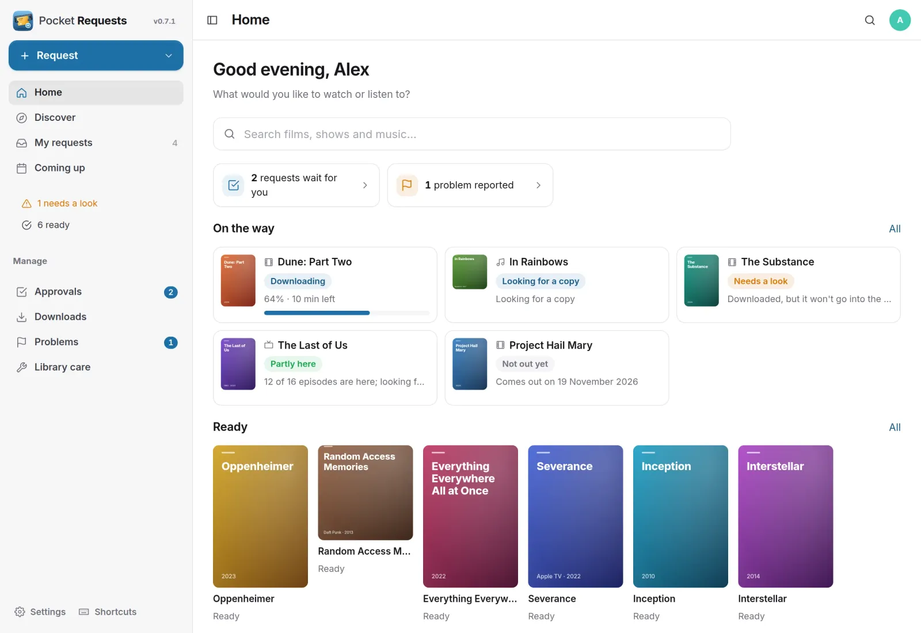921x633 pixels.
Task: Click the Pocket Requests logo icon
Action: pyautogui.click(x=23, y=21)
